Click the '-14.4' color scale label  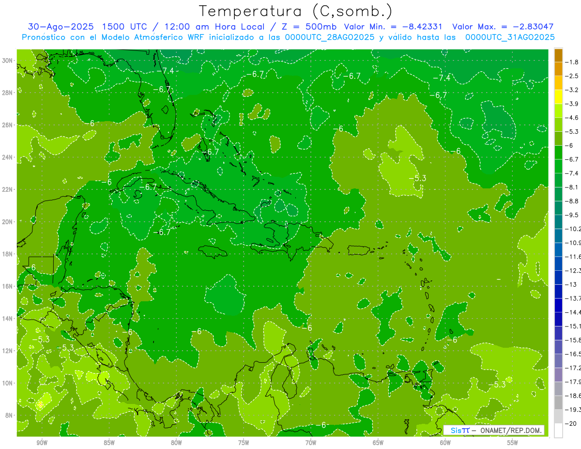click(x=573, y=312)
